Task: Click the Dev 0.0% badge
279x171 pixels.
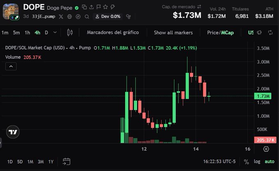Action: pyautogui.click(x=107, y=16)
